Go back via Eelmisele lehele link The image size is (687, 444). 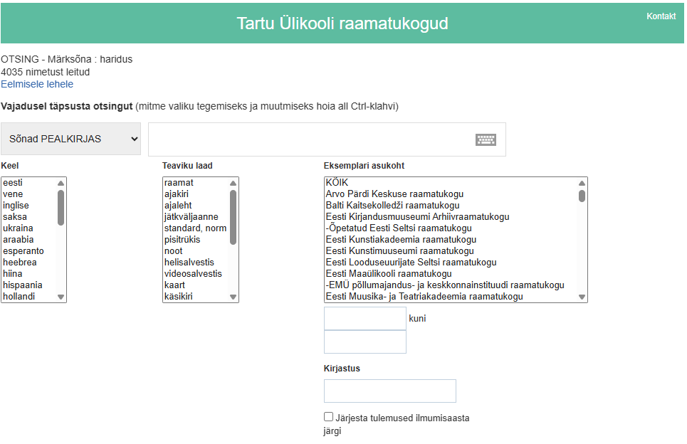[37, 84]
